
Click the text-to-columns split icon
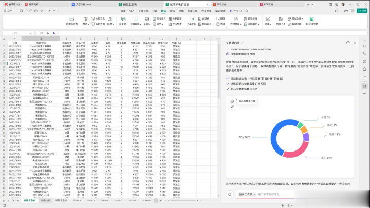tap(147, 19)
